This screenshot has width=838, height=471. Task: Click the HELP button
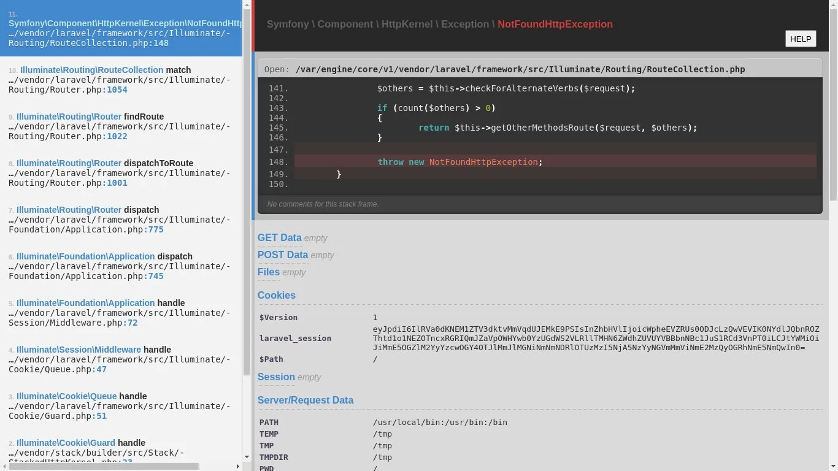coord(801,39)
